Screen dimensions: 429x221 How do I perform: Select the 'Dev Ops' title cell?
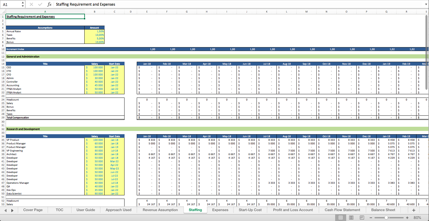pos(45,190)
